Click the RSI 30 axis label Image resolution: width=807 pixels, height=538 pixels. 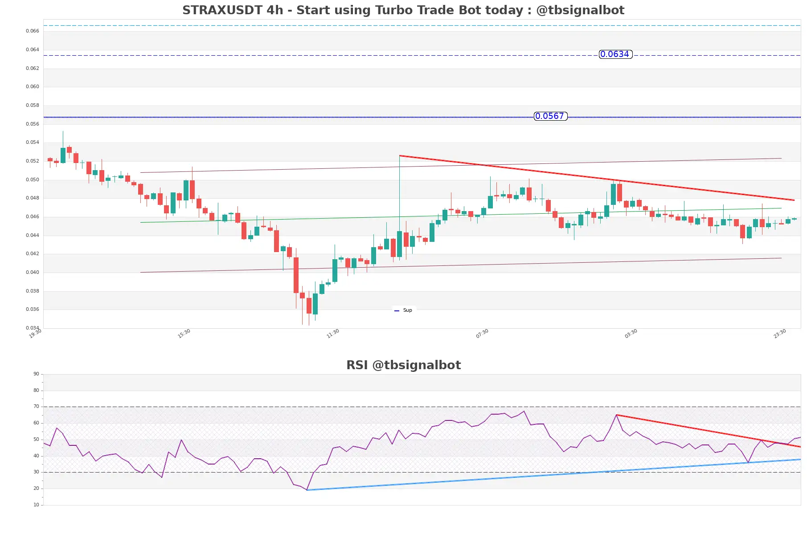(x=36, y=472)
